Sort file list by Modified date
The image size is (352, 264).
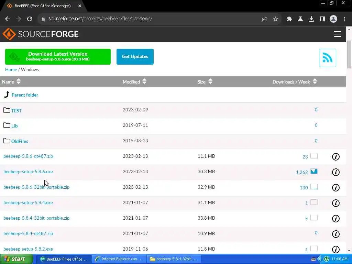click(x=134, y=82)
